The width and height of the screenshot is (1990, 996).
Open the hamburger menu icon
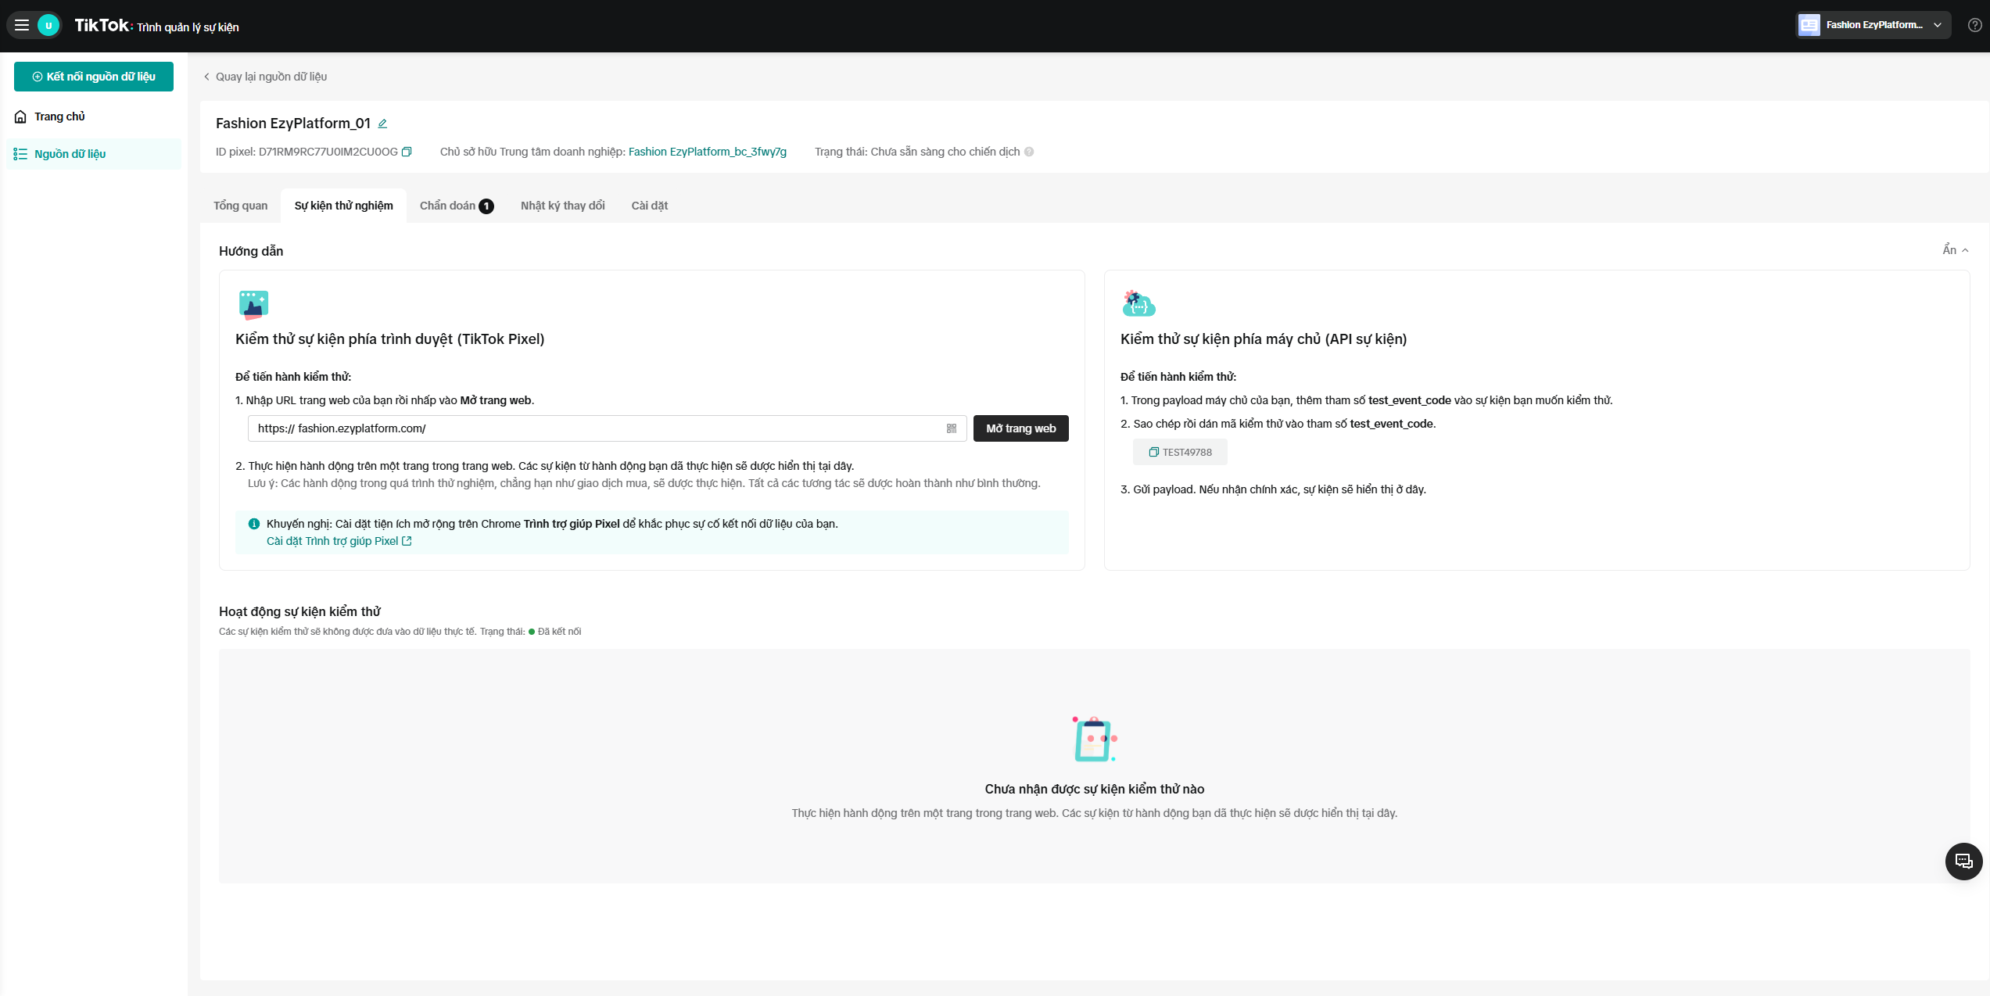(x=22, y=25)
